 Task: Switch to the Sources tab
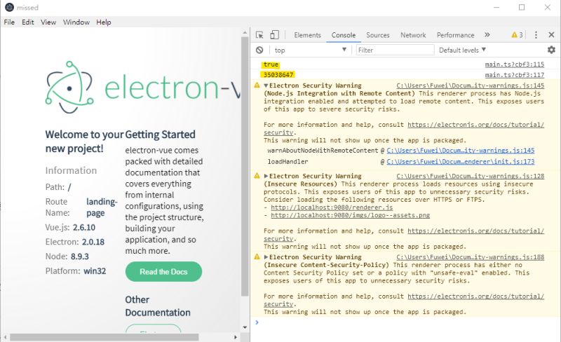tap(378, 35)
